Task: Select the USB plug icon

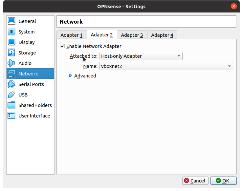Action: coord(11,95)
